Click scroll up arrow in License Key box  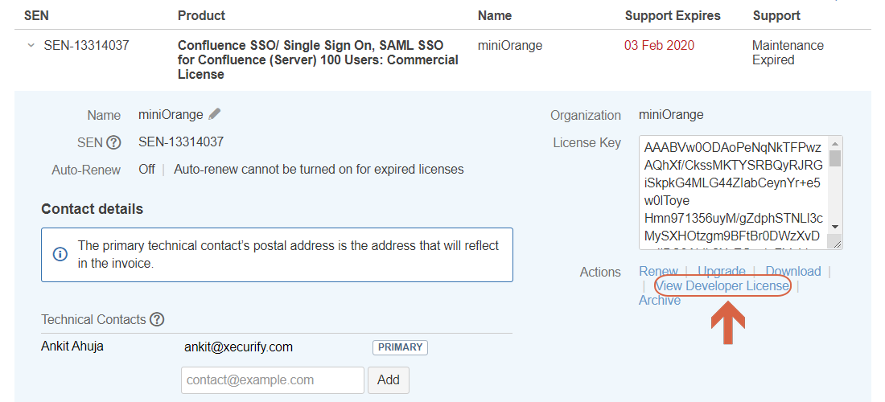tap(835, 143)
